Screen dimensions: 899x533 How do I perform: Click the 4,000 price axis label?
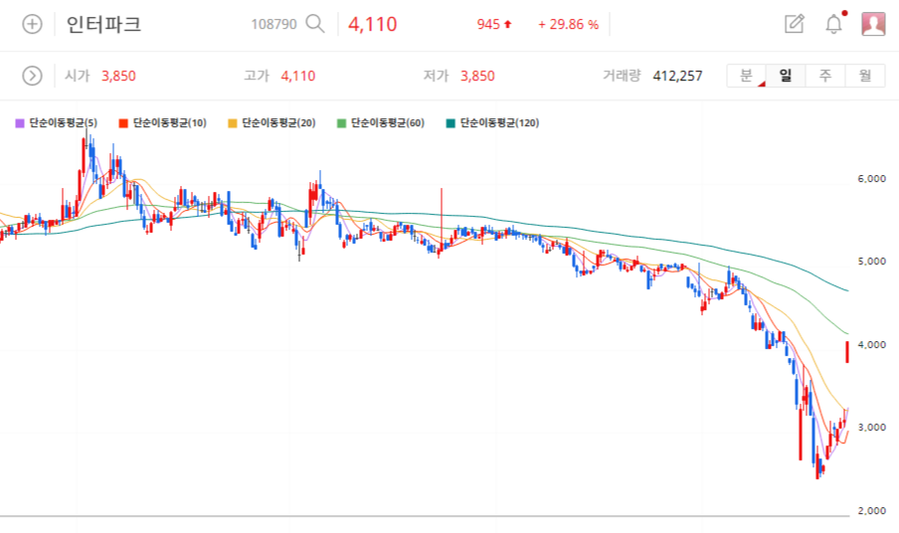coord(871,344)
